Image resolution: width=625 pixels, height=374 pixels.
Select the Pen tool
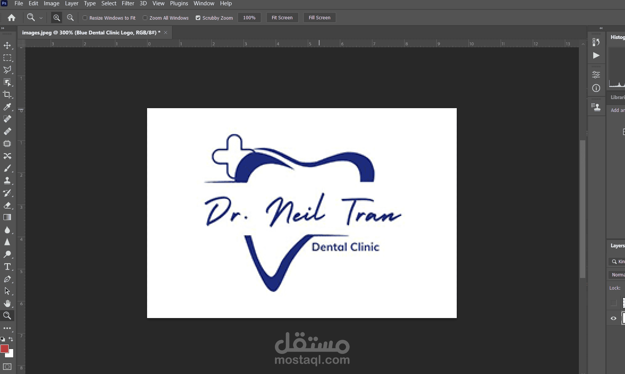click(7, 279)
